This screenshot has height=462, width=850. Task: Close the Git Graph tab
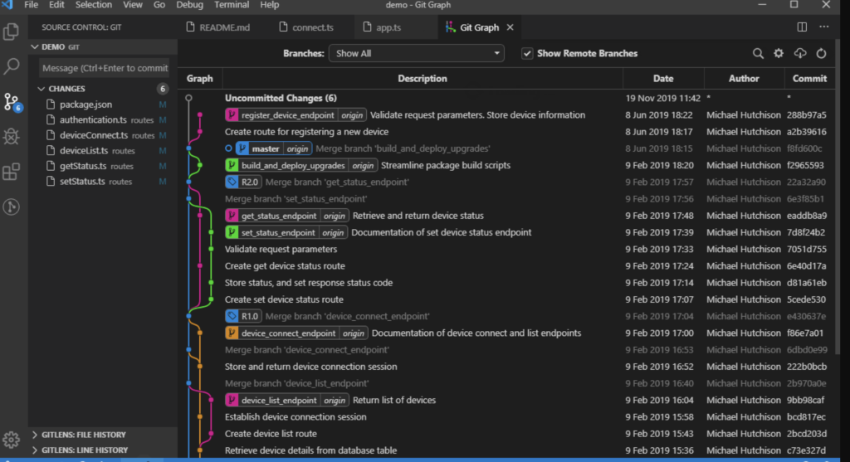[510, 27]
